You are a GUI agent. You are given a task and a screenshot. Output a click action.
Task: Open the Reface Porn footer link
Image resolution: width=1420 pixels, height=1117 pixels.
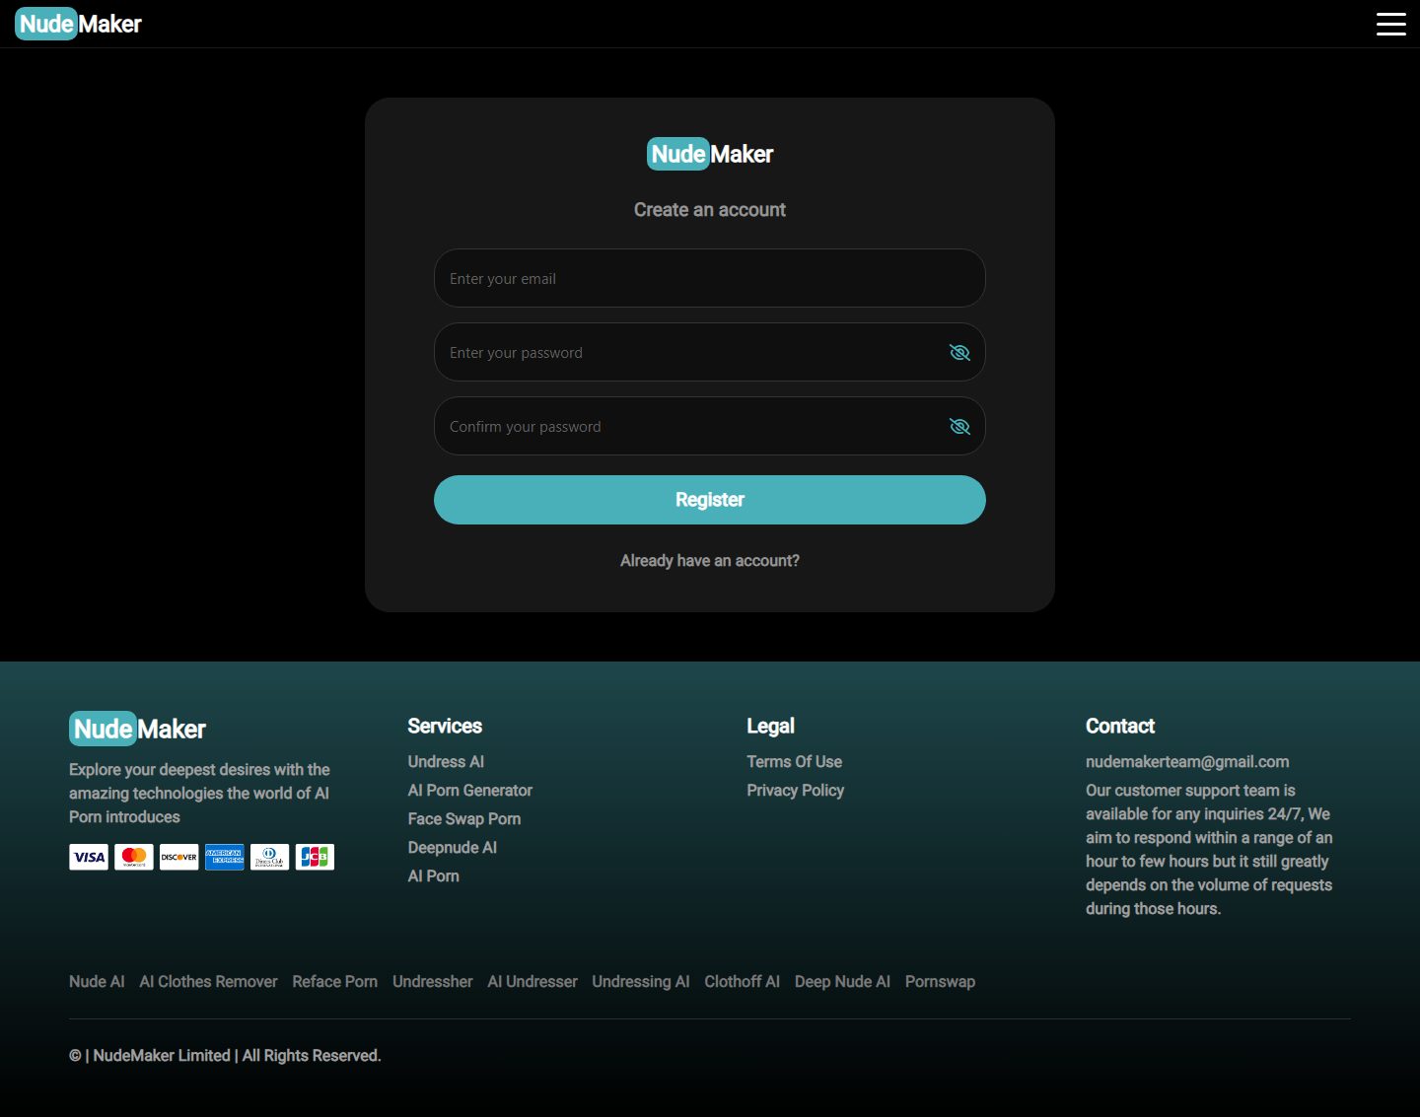(334, 981)
